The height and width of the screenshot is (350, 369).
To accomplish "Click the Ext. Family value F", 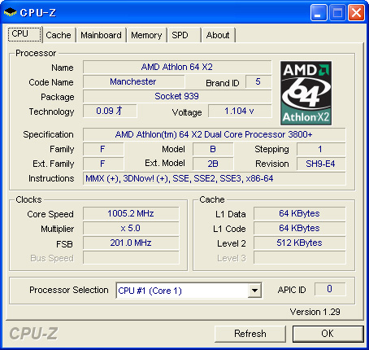I will click(103, 164).
